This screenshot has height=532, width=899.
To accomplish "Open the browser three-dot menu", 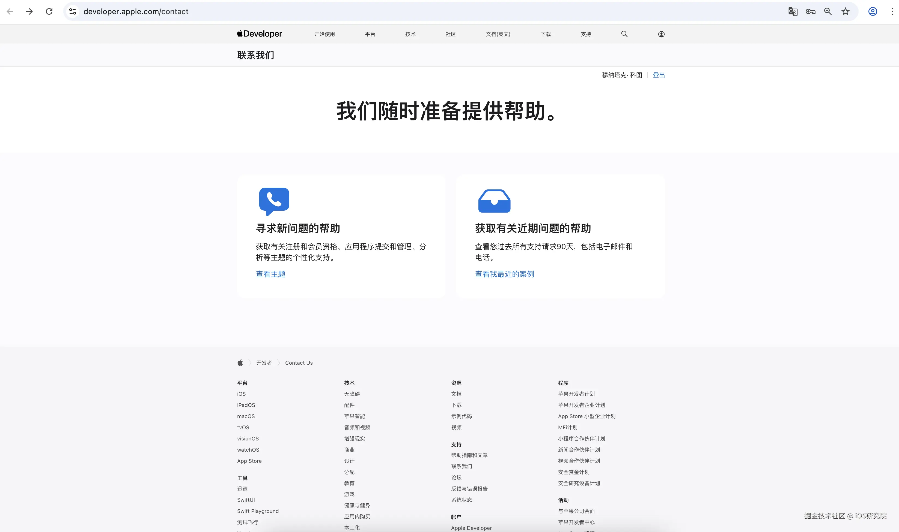I will coord(892,11).
